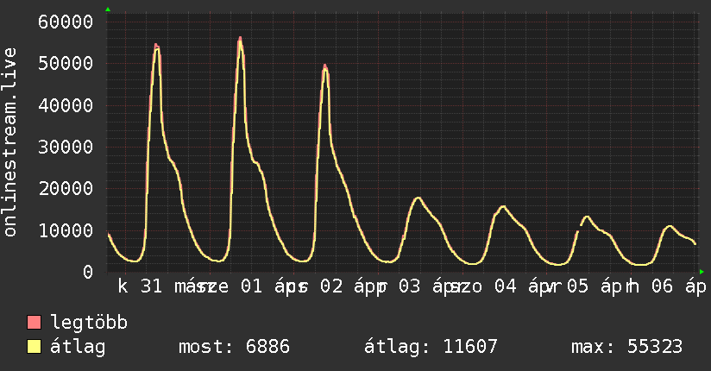Click the max: 55323 statistic

pyautogui.click(x=626, y=347)
